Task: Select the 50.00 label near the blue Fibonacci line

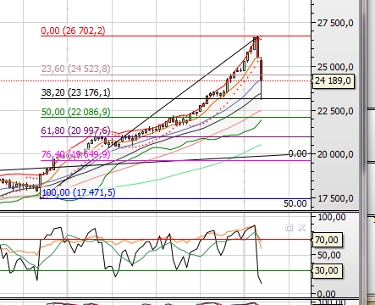Action: (295, 203)
